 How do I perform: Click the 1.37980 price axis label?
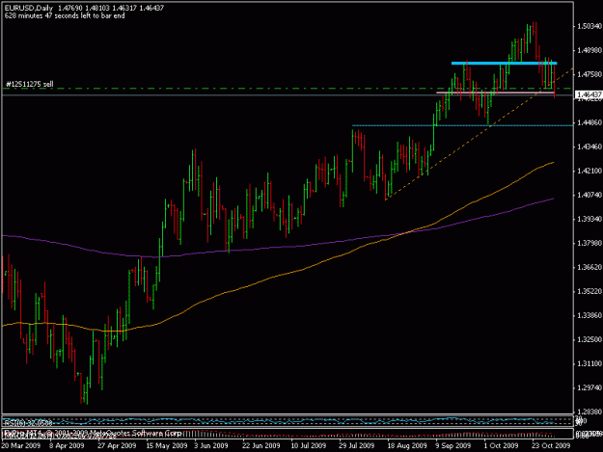point(589,243)
